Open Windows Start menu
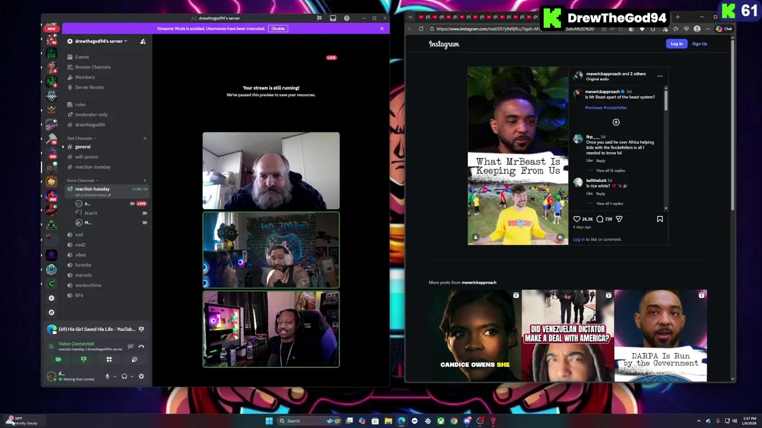The image size is (762, 428). [269, 421]
